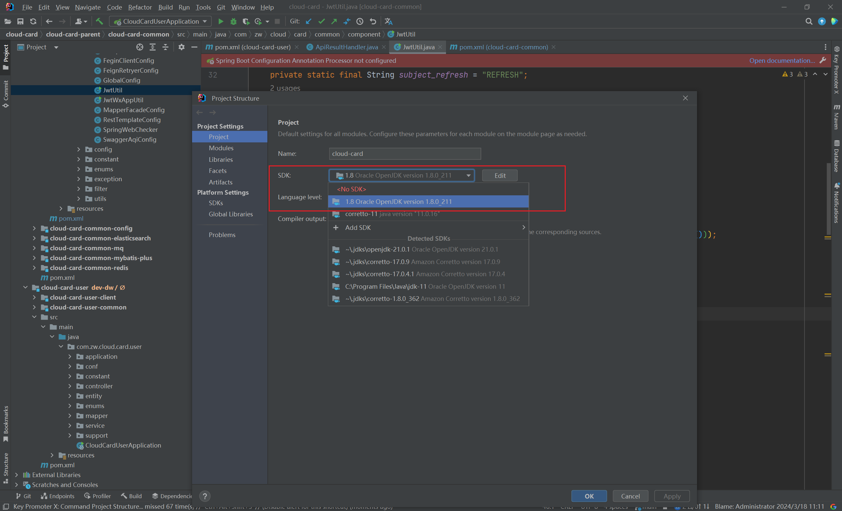Open Search Everywhere magnifier icon
The width and height of the screenshot is (842, 511).
[x=809, y=21]
